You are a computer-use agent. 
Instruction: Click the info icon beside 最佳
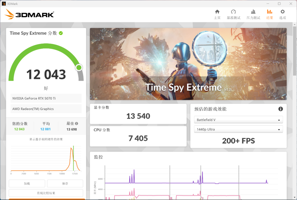(x=76, y=123)
